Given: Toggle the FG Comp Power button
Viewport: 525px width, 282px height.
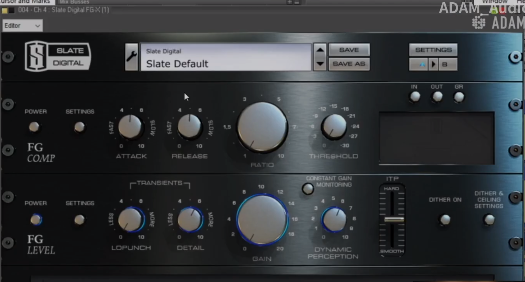Looking at the screenshot, I should [34, 127].
